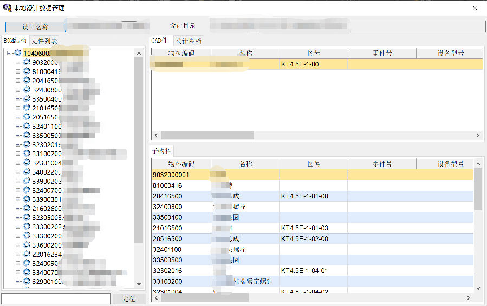Click the gear icon for node 32301004

coord(27,162)
